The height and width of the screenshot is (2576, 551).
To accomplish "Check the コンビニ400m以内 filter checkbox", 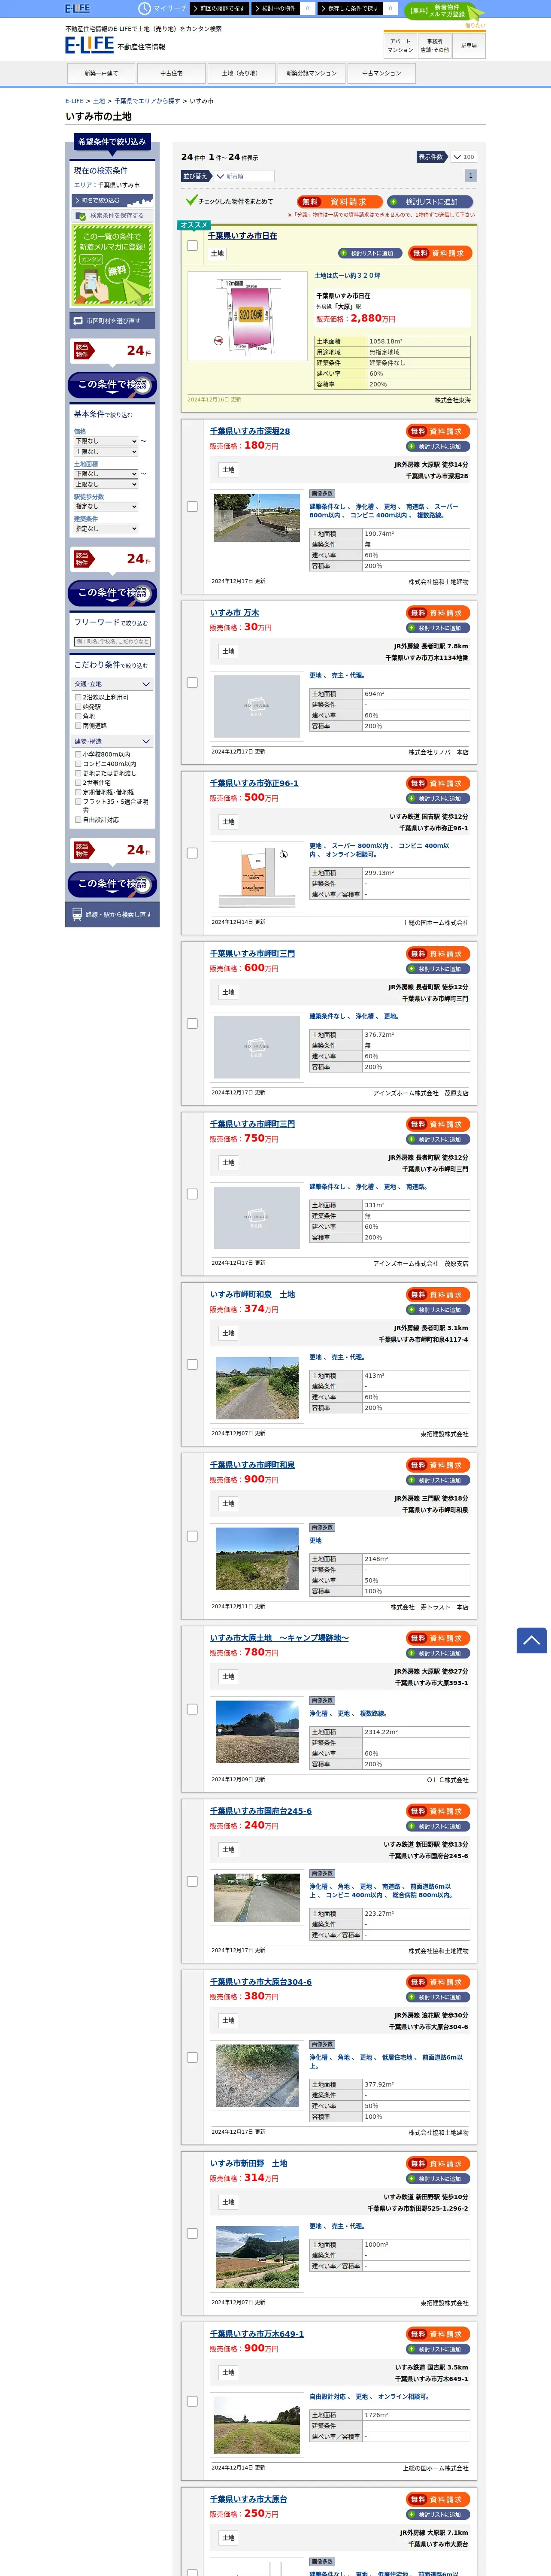I will tap(78, 764).
